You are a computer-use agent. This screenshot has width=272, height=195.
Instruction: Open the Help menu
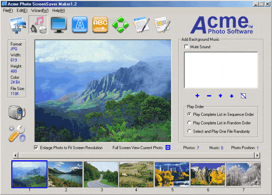[58, 11]
